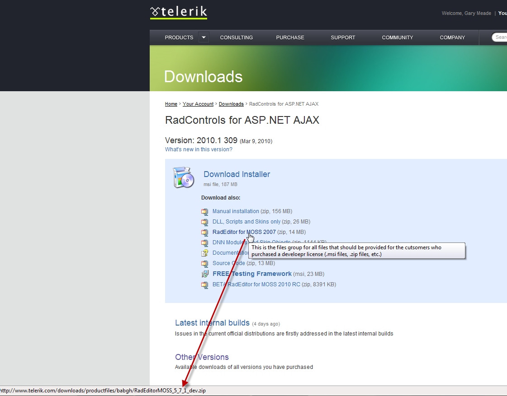Download DLL, Scripts and Skins only
The width and height of the screenshot is (507, 396).
246,221
